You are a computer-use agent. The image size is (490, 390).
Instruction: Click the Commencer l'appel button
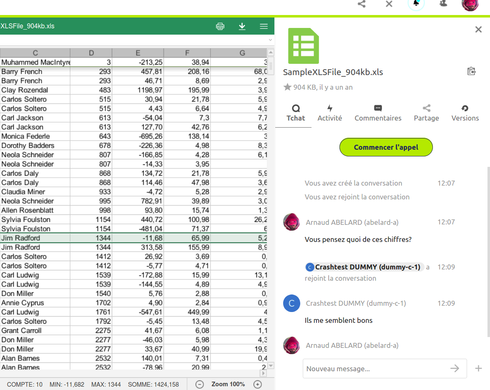(386, 147)
